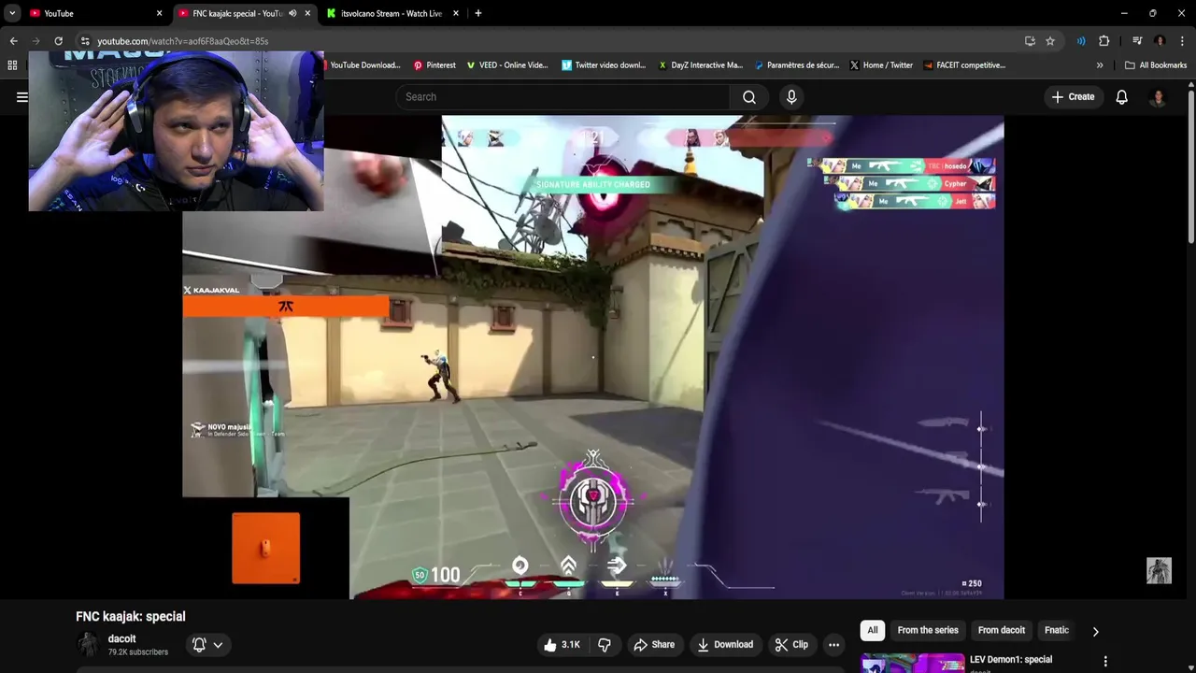This screenshot has height=673, width=1196.
Task: Open YouTube account avatar menu
Action: click(1159, 97)
